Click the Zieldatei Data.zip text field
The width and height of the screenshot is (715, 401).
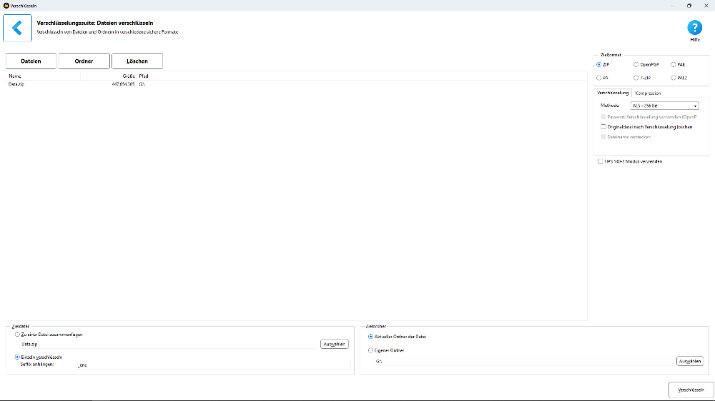pos(169,344)
